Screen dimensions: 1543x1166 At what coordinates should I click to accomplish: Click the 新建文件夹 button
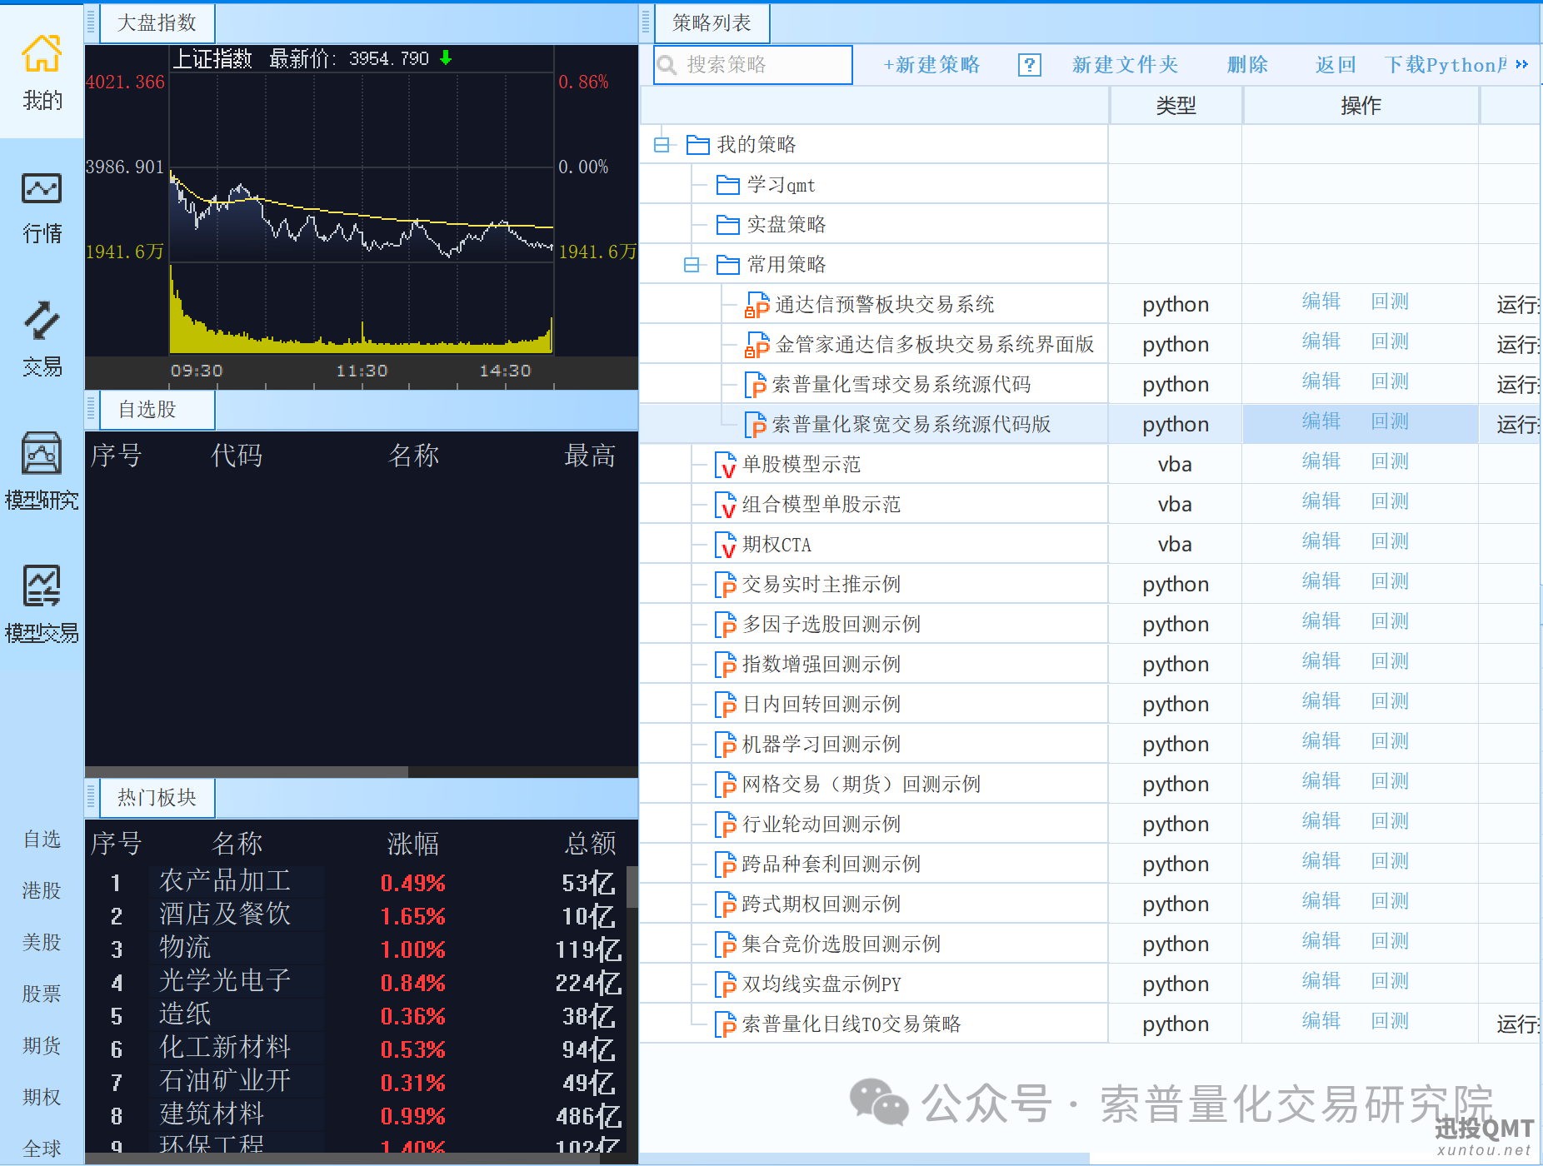tap(1125, 65)
